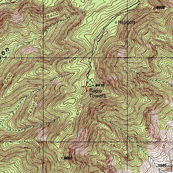Viewport: 173px width, 173px height.
Task: Select the "Radio" label text
Action: 96,91
